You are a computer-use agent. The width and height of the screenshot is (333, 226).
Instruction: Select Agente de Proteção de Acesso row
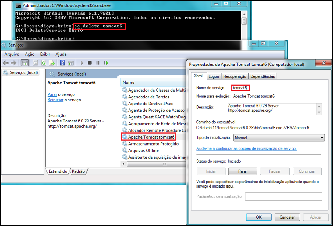coord(154,110)
